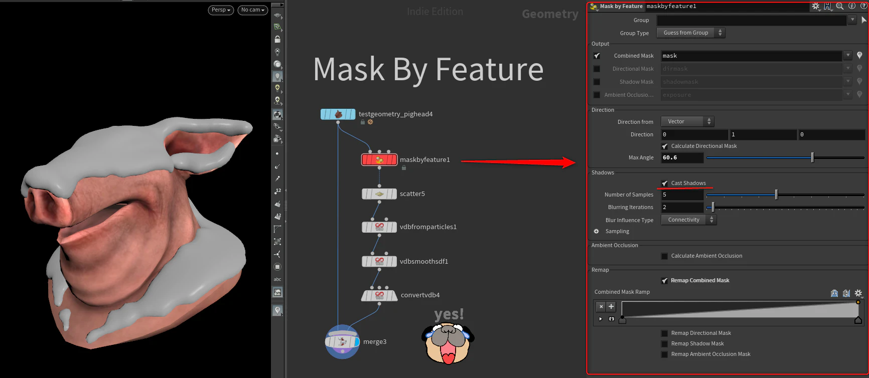This screenshot has height=378, width=869.
Task: Open the Persp viewport menu
Action: (x=221, y=10)
